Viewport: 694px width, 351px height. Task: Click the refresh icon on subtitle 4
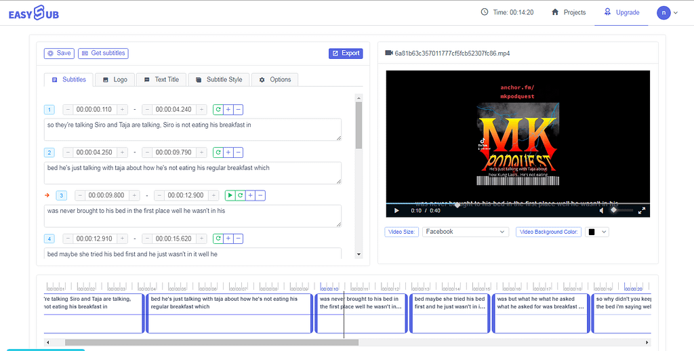218,239
